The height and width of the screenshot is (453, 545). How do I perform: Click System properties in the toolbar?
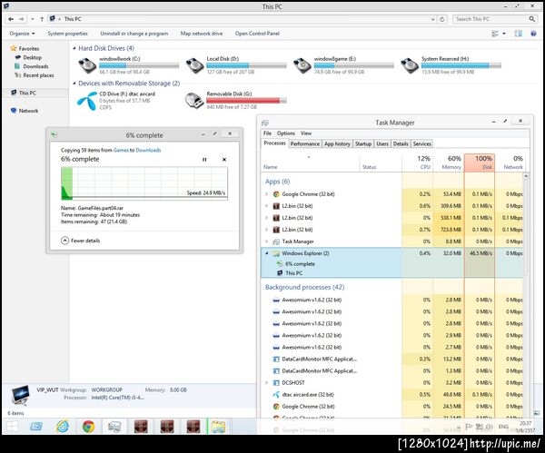coord(68,34)
